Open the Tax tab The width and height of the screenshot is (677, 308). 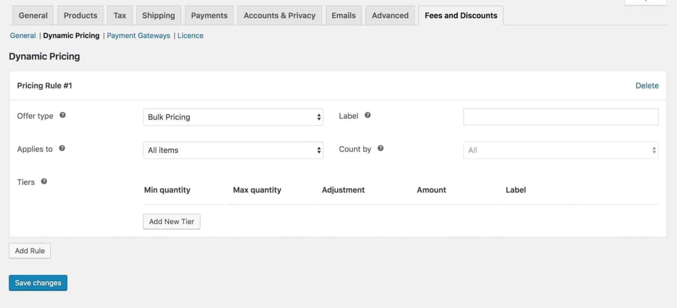pos(120,16)
